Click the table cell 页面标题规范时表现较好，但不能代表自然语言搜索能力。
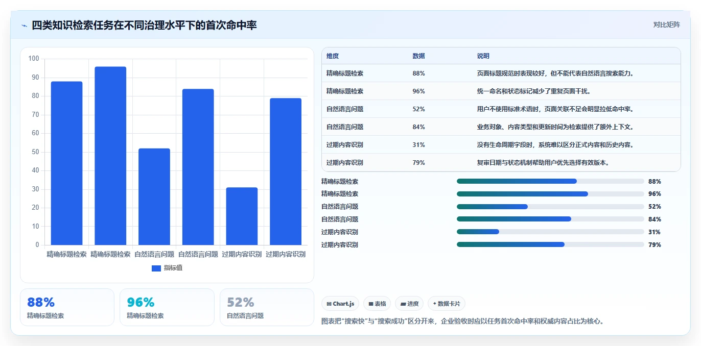The width and height of the screenshot is (701, 346). (x=555, y=73)
